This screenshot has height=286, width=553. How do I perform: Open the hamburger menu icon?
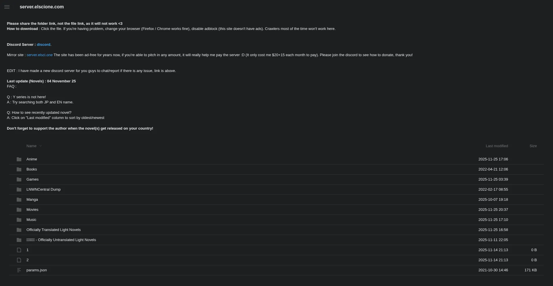coord(7,7)
